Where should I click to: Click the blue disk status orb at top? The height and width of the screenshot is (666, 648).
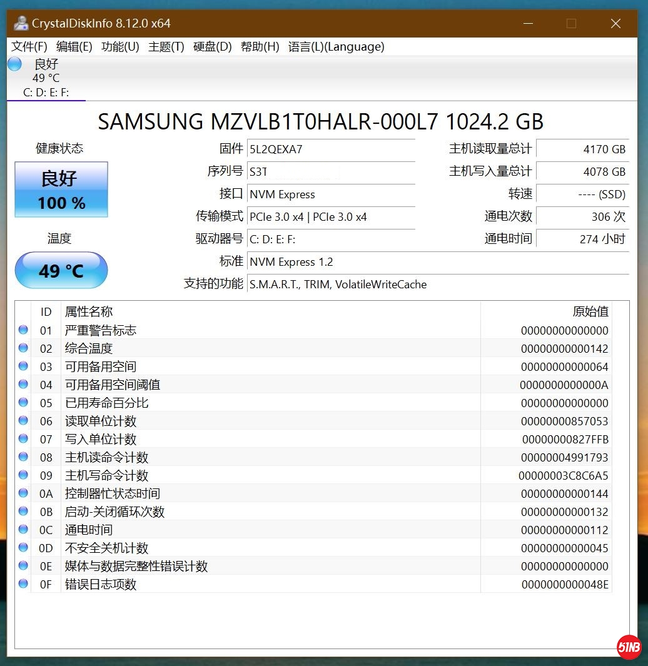[x=14, y=64]
